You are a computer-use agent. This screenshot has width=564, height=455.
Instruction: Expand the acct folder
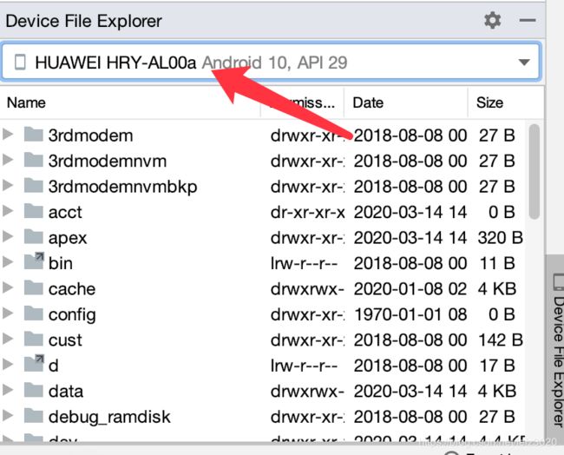(x=8, y=211)
